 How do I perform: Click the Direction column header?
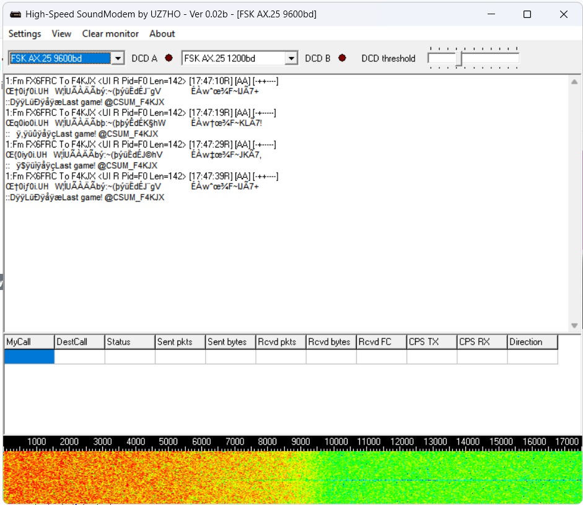[x=532, y=342]
